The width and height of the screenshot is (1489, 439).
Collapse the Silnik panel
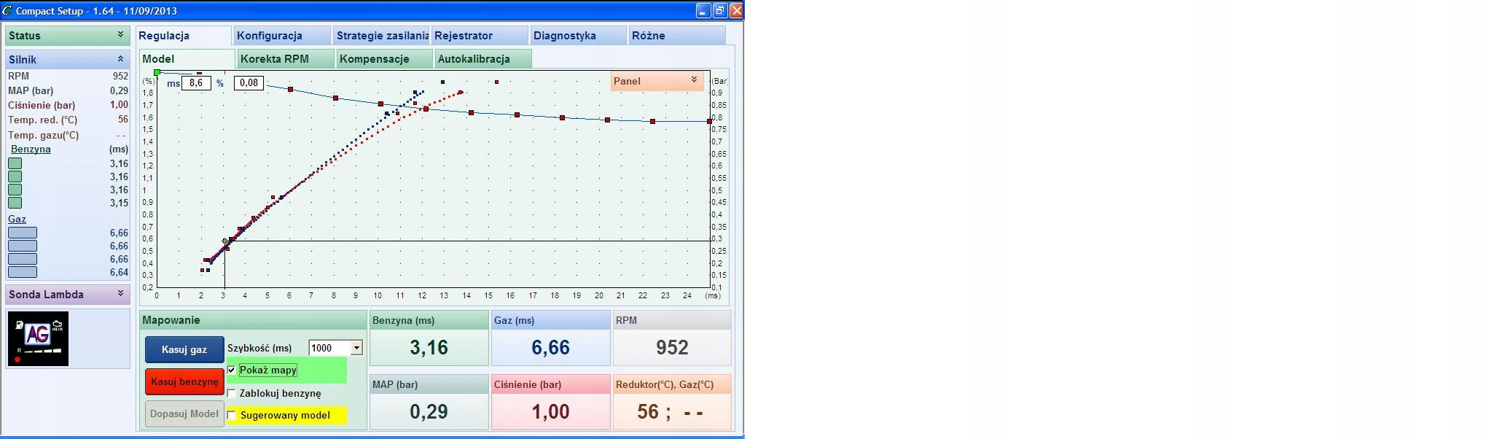(120, 59)
